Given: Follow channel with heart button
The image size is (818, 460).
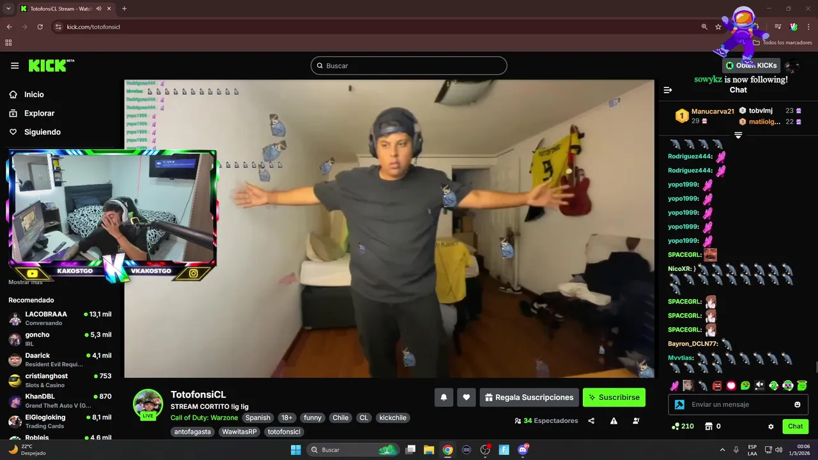Looking at the screenshot, I should click(x=467, y=397).
